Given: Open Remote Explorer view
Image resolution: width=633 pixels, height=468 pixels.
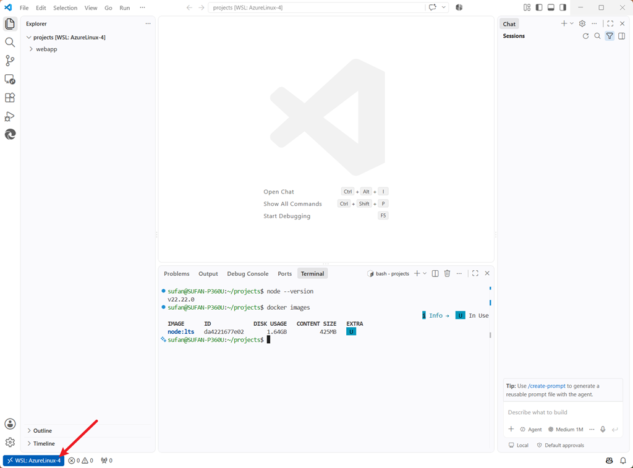Looking at the screenshot, I should coord(10,79).
